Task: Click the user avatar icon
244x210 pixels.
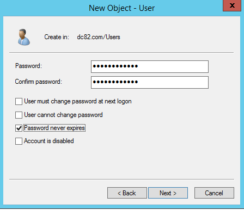Action: [24, 37]
